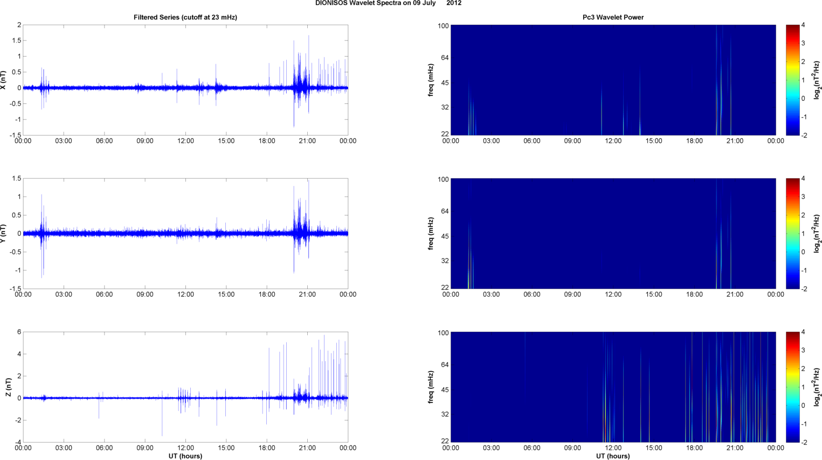822x460 pixels.
Task: Click inside the Z component filtered series plot
Action: 185,387
